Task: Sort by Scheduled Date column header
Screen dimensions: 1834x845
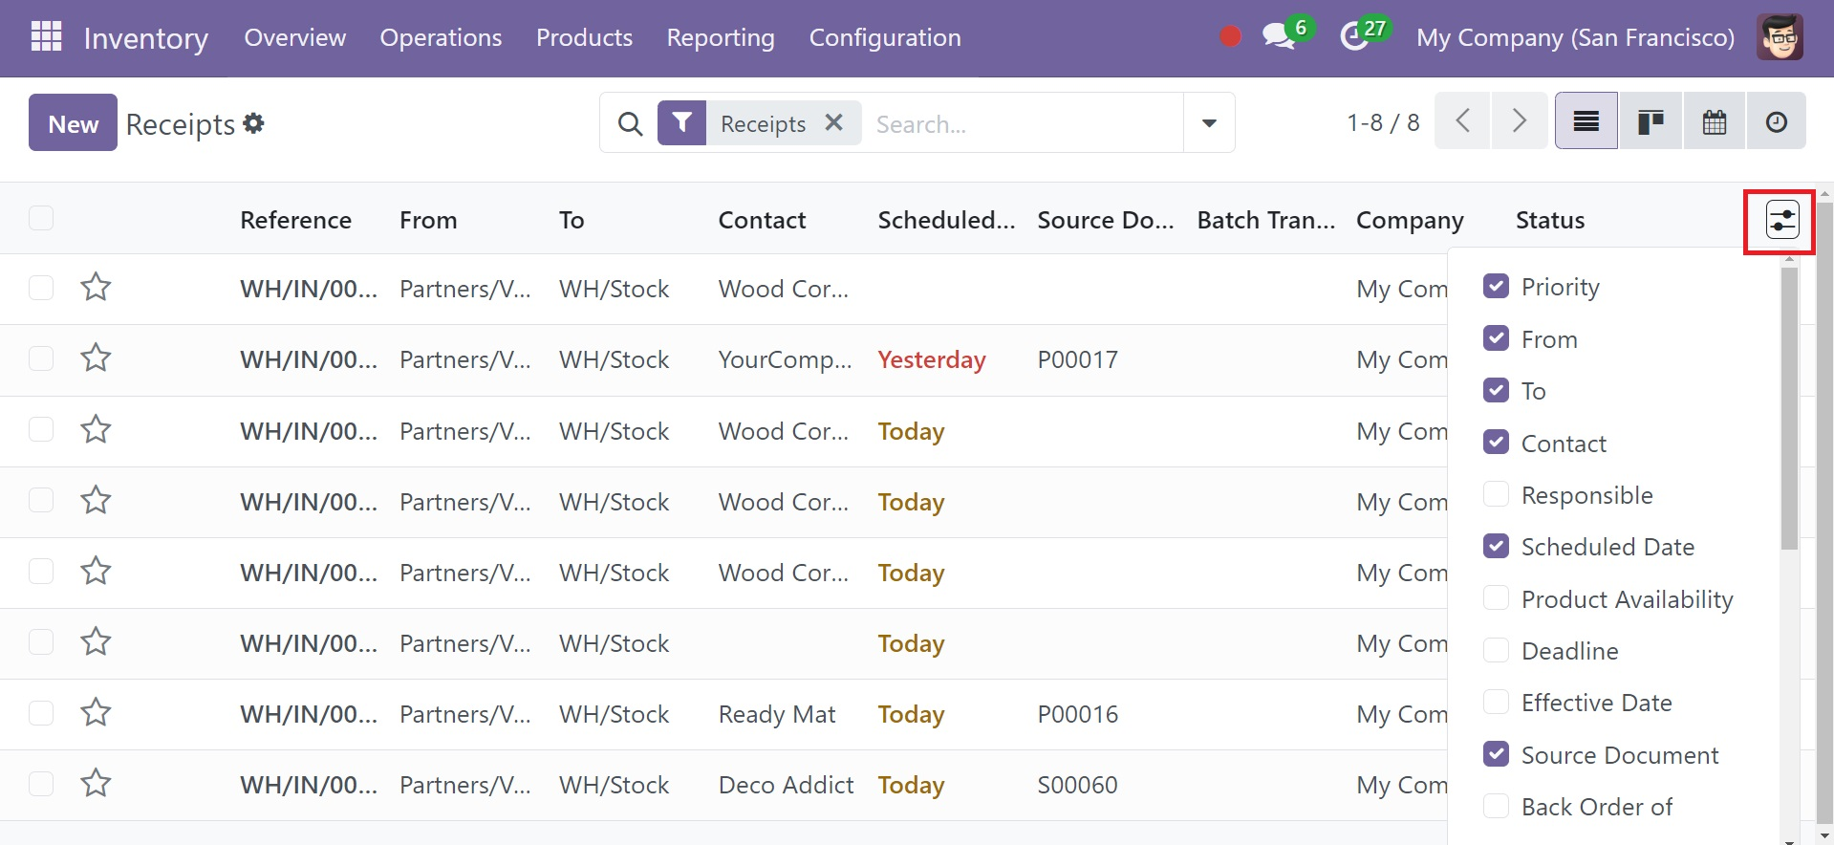Action: pyautogui.click(x=946, y=220)
